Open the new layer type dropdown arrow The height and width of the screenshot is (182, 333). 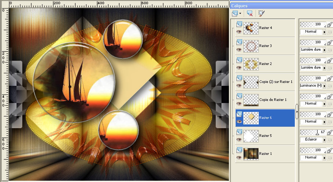240,14
